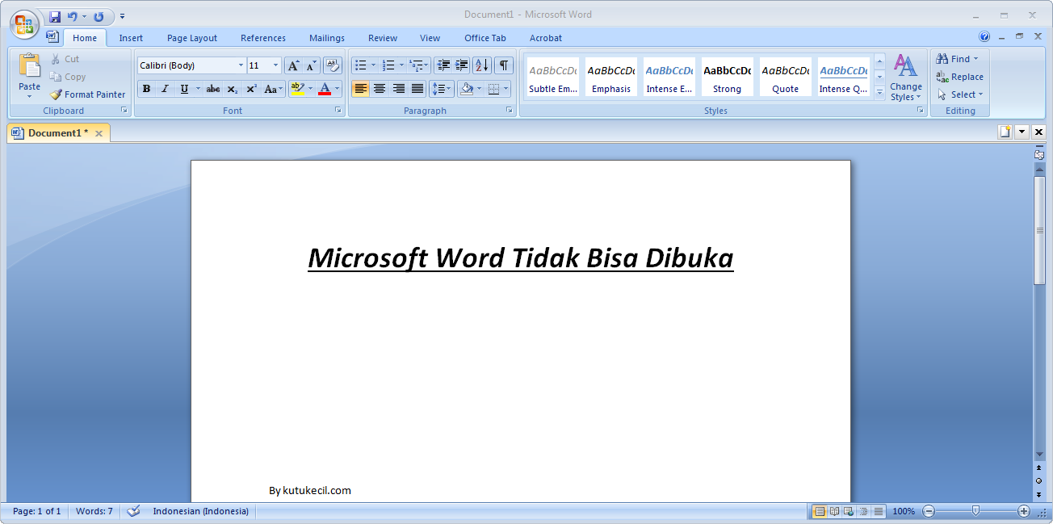Open the borders dropdown arrow
The width and height of the screenshot is (1053, 524).
[x=506, y=89]
